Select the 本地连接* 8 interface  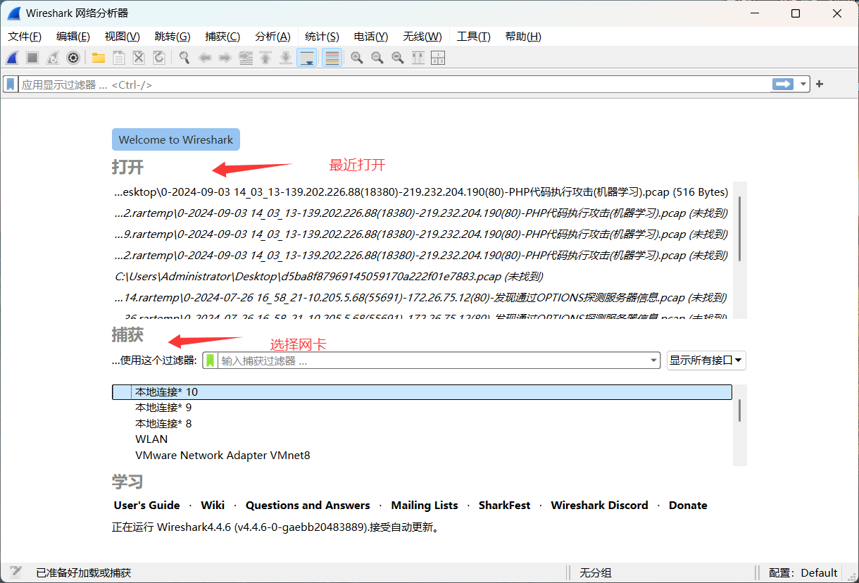422,424
